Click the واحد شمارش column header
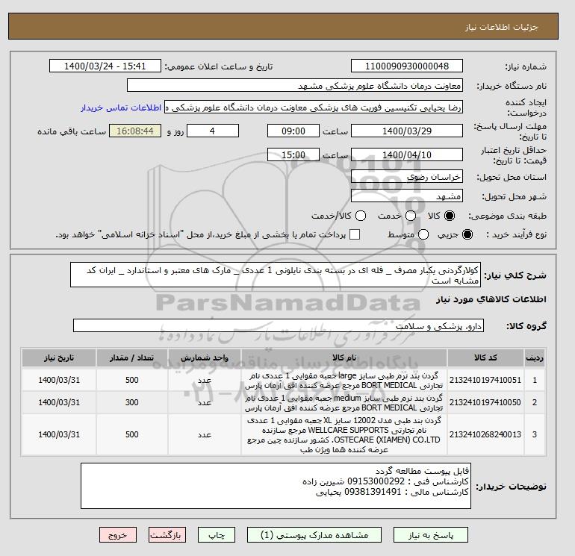 (205, 357)
